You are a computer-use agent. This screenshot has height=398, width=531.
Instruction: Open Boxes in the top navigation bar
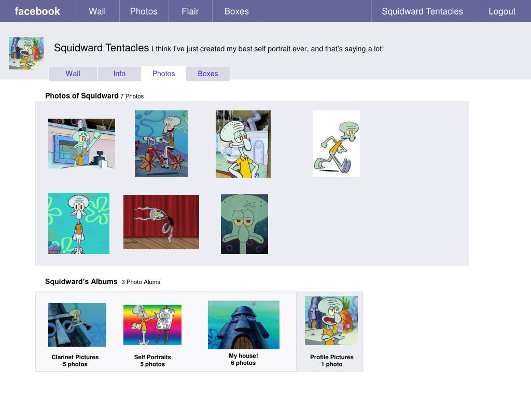(x=236, y=11)
